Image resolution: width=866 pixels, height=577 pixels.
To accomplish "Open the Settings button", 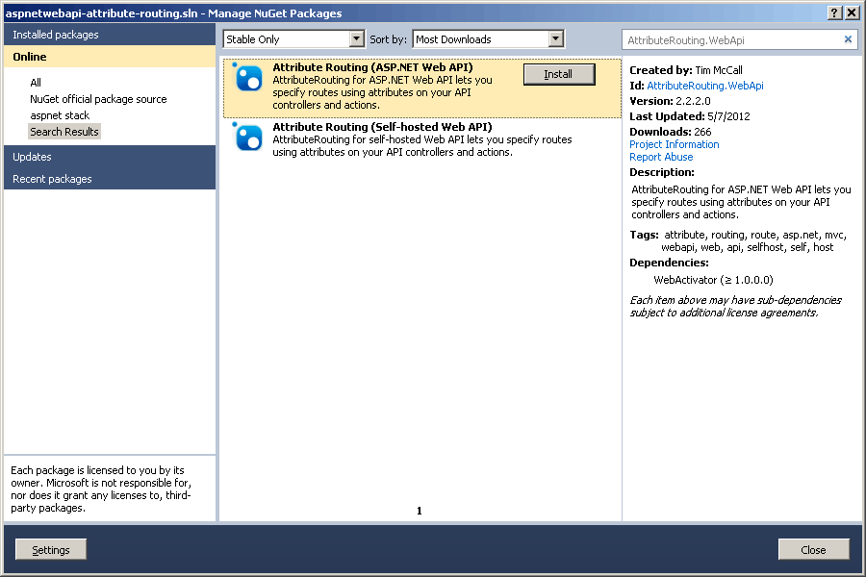I will point(51,550).
